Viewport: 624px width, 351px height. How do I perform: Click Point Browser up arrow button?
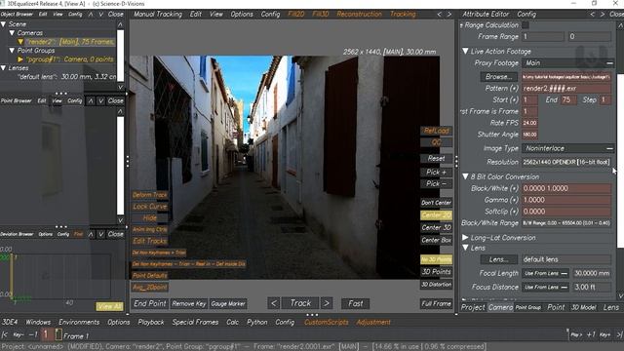(x=91, y=100)
